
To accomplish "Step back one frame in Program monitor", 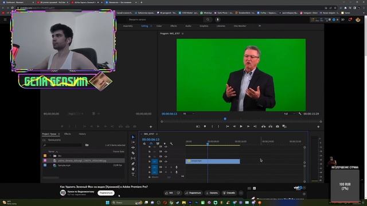I will (x=235, y=126).
